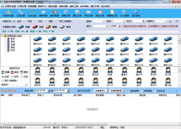The height and width of the screenshot is (129, 181).
Task: Open 违章记录 violation records icon
Action: point(66,13)
